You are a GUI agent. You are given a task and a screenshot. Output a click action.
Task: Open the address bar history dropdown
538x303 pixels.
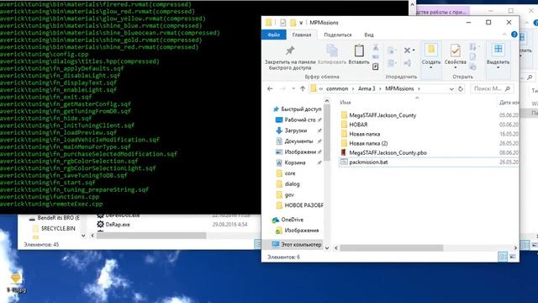(x=451, y=88)
